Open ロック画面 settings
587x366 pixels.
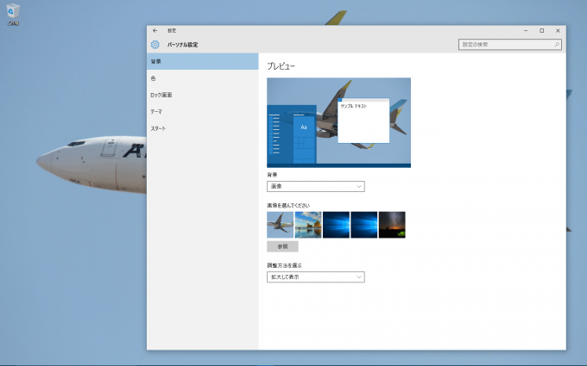(203, 95)
